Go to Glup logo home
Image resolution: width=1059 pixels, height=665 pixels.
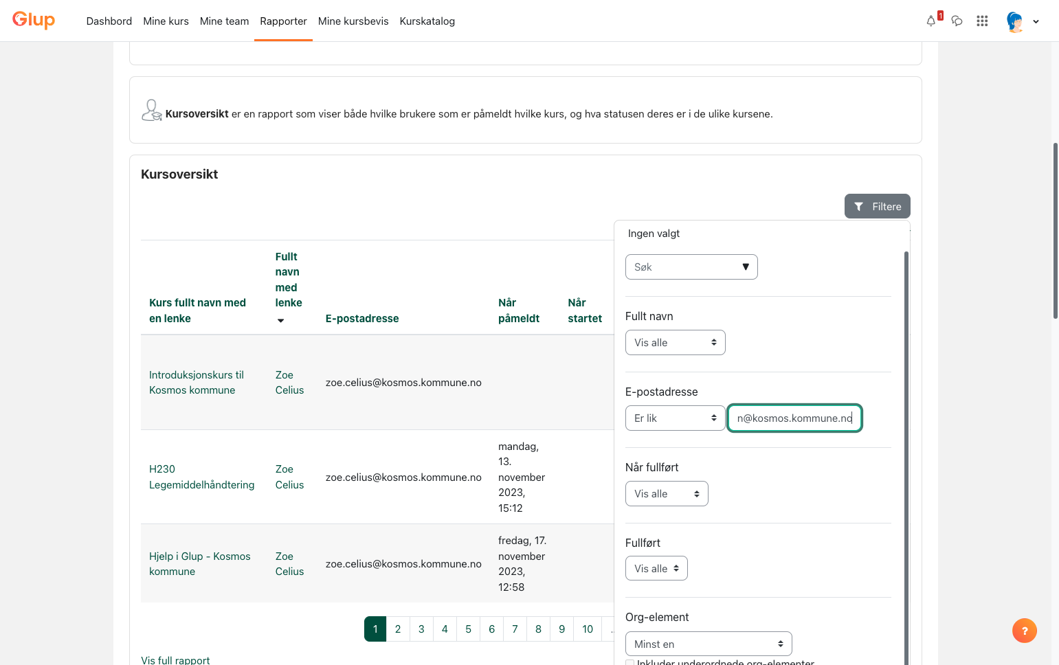34,21
